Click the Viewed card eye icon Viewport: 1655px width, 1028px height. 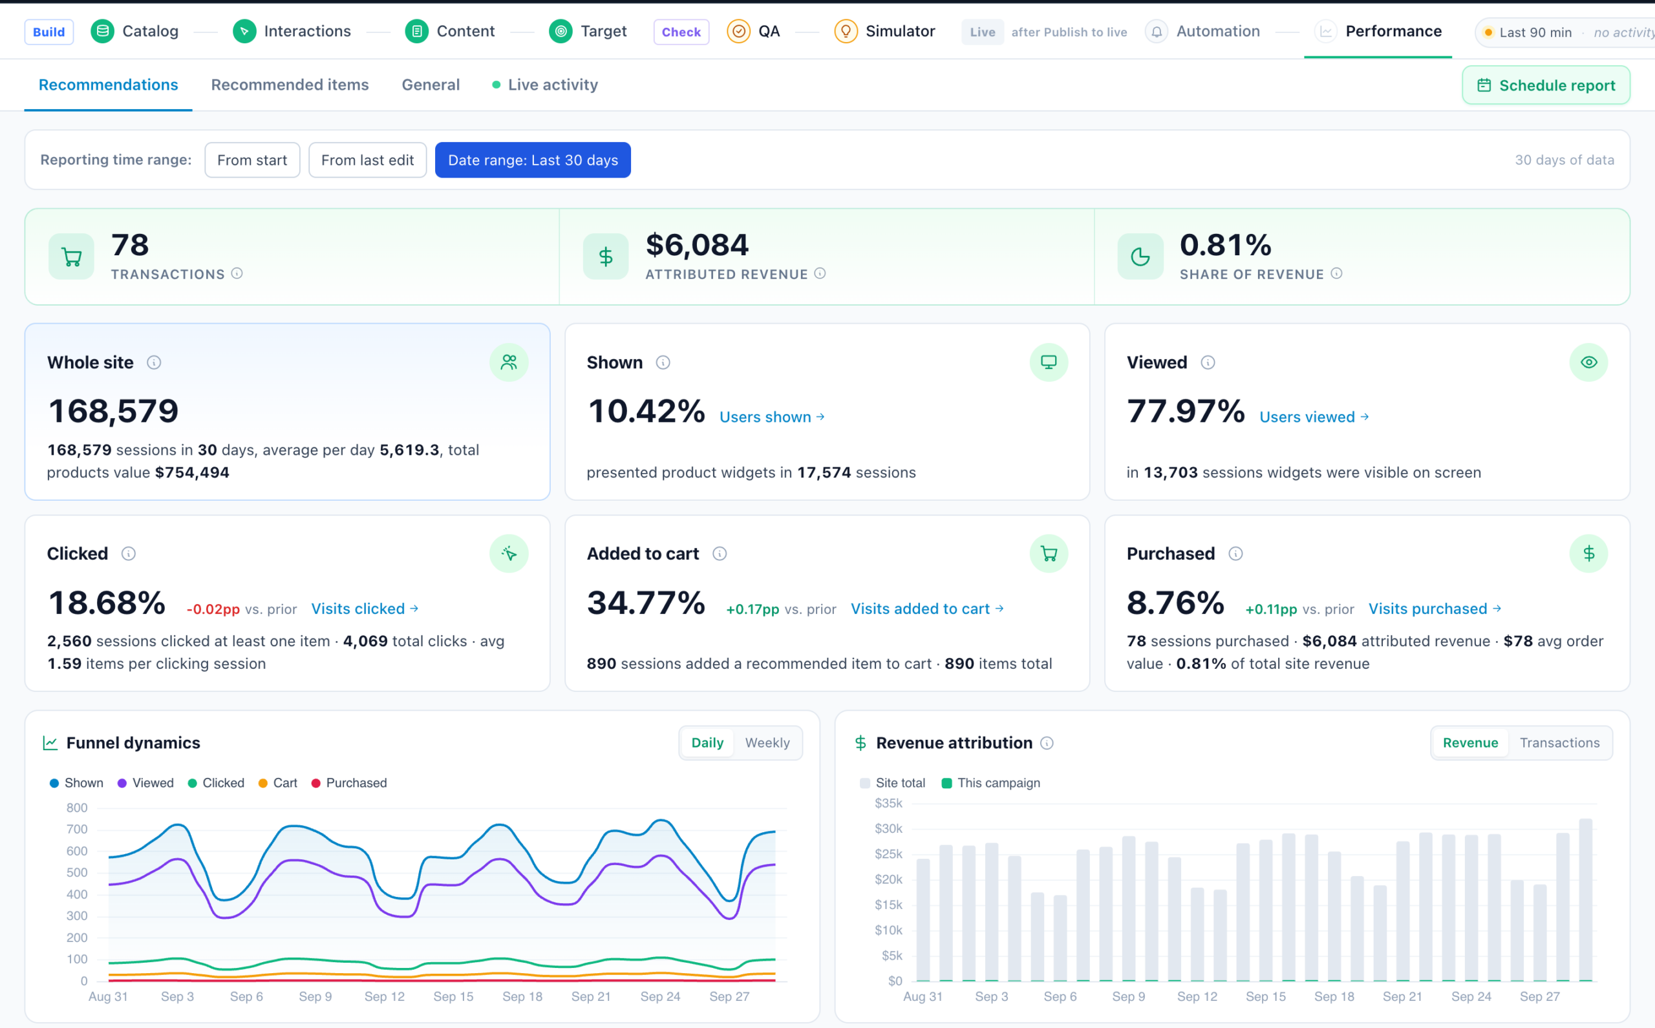click(x=1589, y=362)
